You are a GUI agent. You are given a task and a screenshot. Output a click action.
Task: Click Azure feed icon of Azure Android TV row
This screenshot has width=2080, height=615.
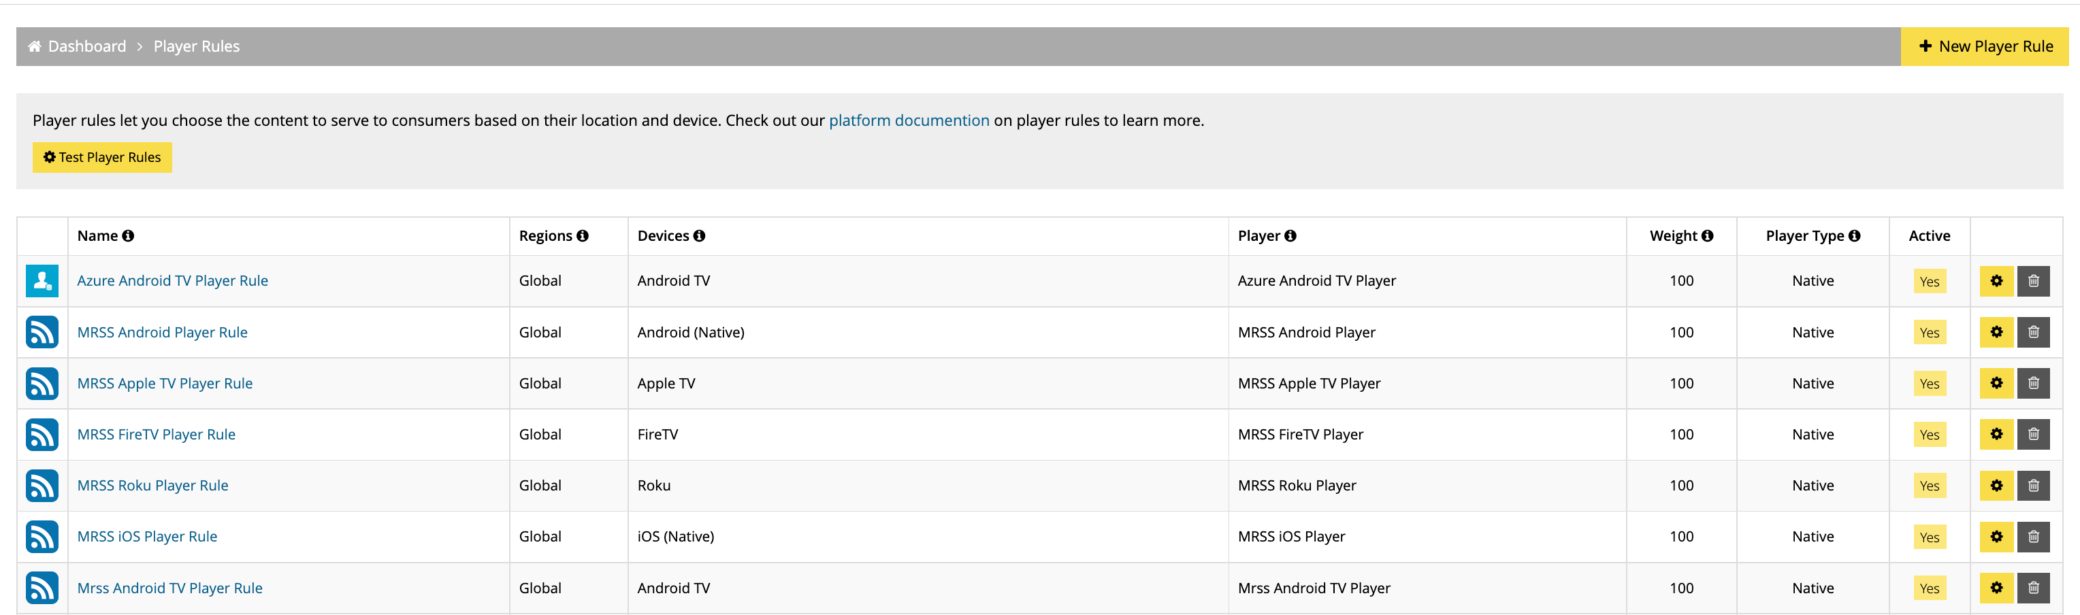click(x=42, y=281)
